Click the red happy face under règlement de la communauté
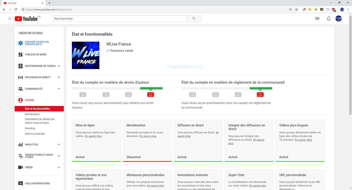 click(x=260, y=94)
